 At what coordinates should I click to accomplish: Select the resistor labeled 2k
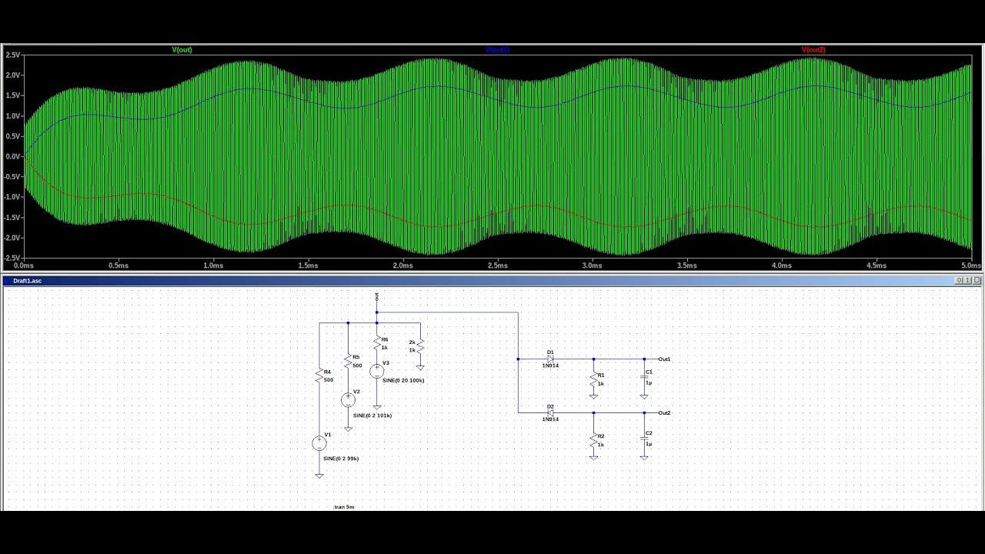(x=420, y=346)
